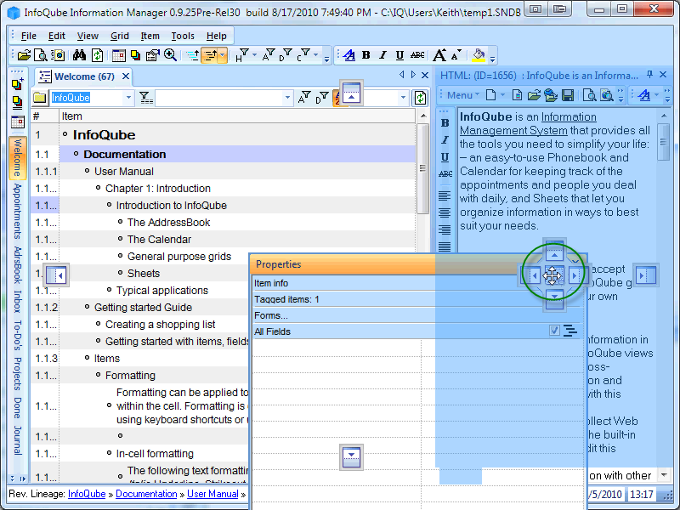
Task: Click the refresh icon next to the binoculars
Action: click(x=97, y=55)
